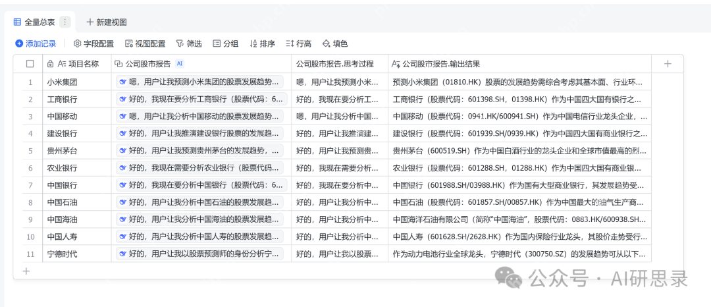Click 添加记录 to add a record
The height and width of the screenshot is (307, 711).
(x=36, y=44)
